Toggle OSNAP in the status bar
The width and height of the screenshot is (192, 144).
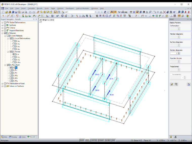101,140
